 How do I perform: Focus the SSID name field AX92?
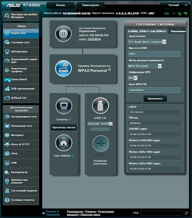tap(154, 54)
